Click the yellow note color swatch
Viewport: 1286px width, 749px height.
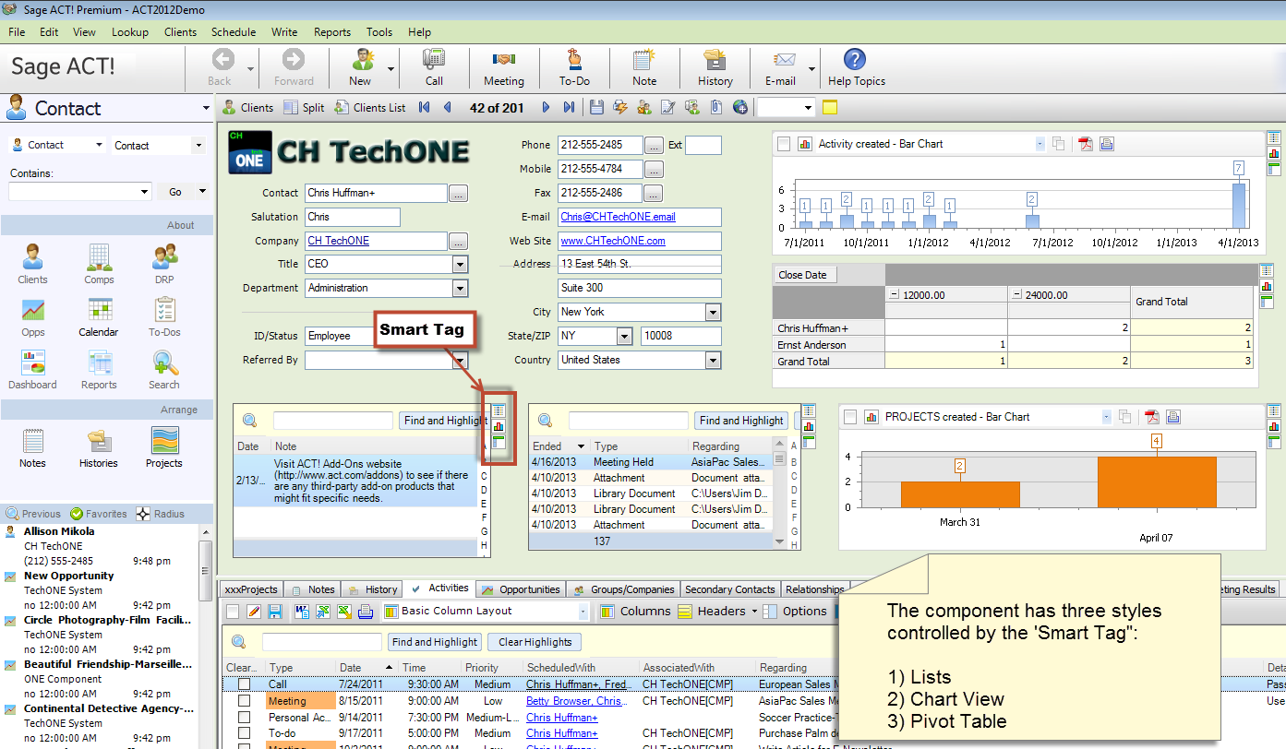click(830, 108)
